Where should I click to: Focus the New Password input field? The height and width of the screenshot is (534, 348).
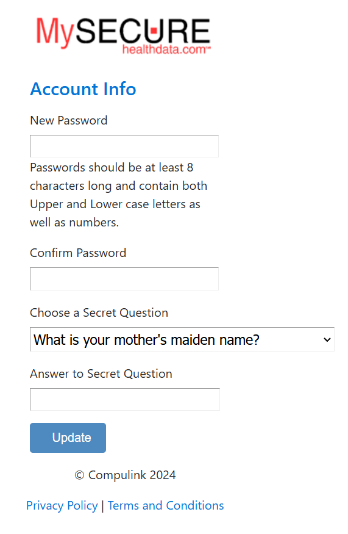124,146
